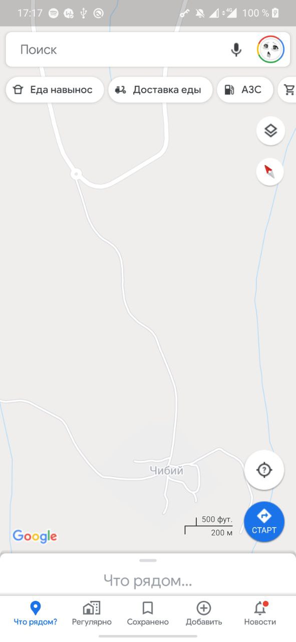Open the account profile avatar
This screenshot has height=642, width=296.
click(271, 50)
